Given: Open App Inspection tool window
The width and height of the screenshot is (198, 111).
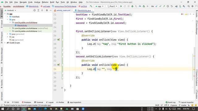Looking at the screenshot, I should click(x=74, y=102).
